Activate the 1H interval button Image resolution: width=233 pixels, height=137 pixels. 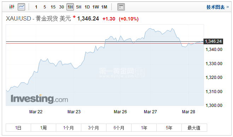click(x=70, y=7)
